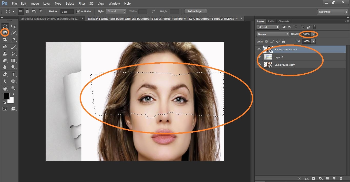Click the Refine Edge button

195,12
